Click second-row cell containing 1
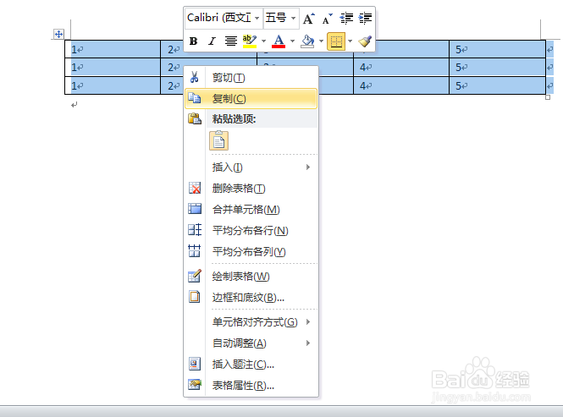 point(113,67)
